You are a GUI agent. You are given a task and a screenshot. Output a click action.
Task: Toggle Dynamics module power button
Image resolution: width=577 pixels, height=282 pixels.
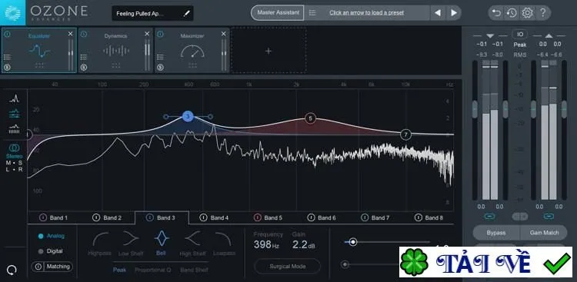pyautogui.click(x=84, y=34)
